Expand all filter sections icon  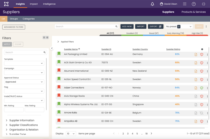(x=47, y=38)
